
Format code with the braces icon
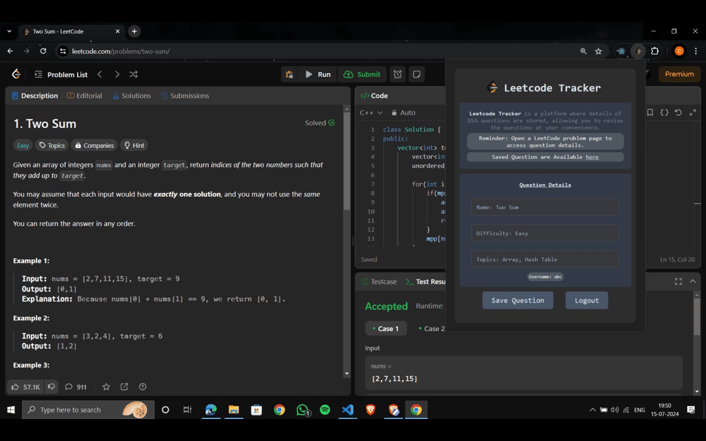pos(664,112)
